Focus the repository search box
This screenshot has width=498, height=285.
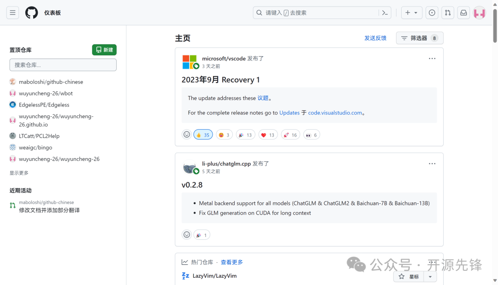[x=63, y=65]
